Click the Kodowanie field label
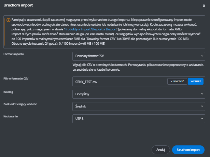 coord(12,116)
